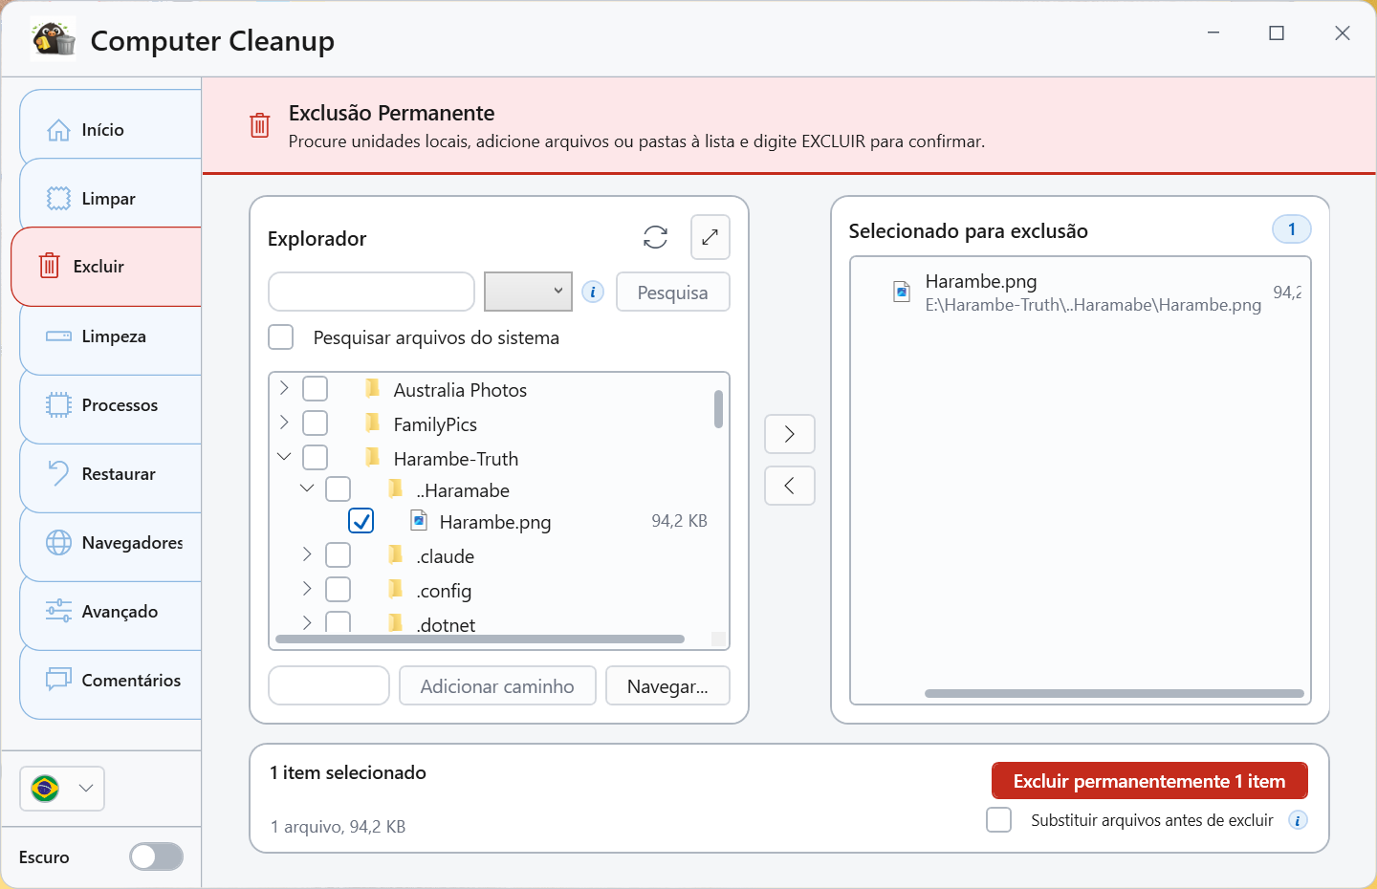Image resolution: width=1377 pixels, height=889 pixels.
Task: Enable Substituir arquivos antes de excluir
Action: (999, 820)
